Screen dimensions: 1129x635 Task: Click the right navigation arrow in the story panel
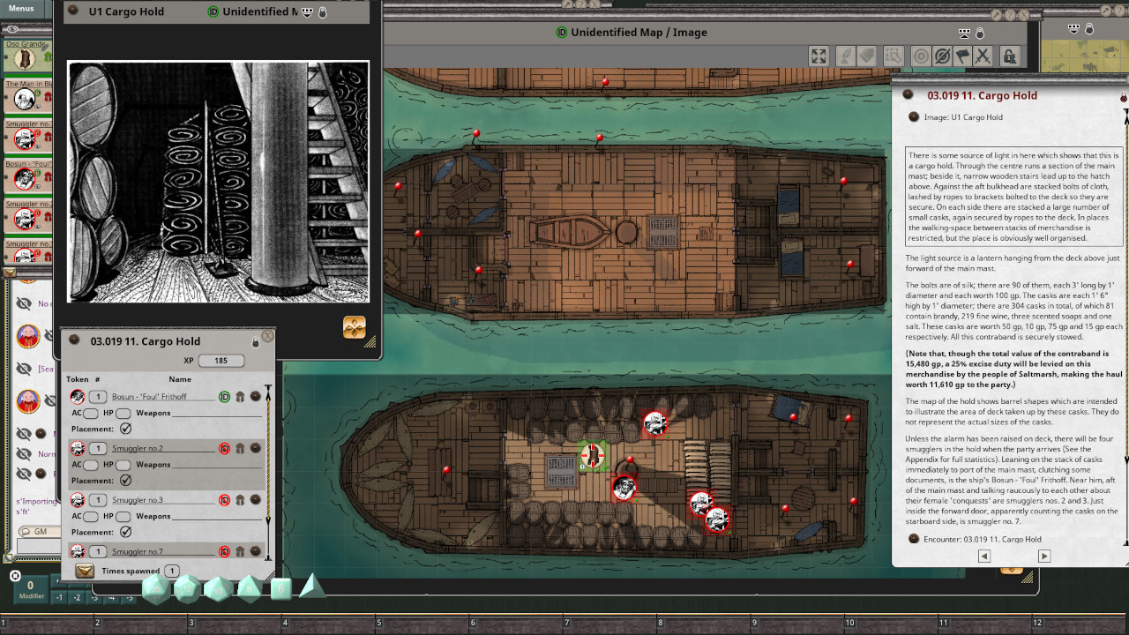point(1044,556)
